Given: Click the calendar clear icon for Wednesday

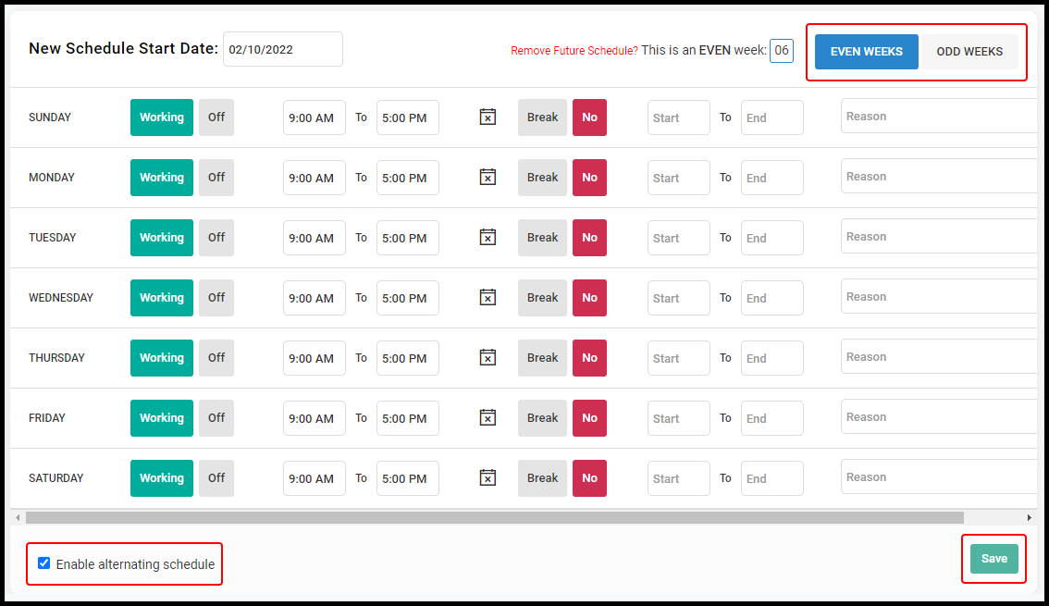Looking at the screenshot, I should coord(487,298).
